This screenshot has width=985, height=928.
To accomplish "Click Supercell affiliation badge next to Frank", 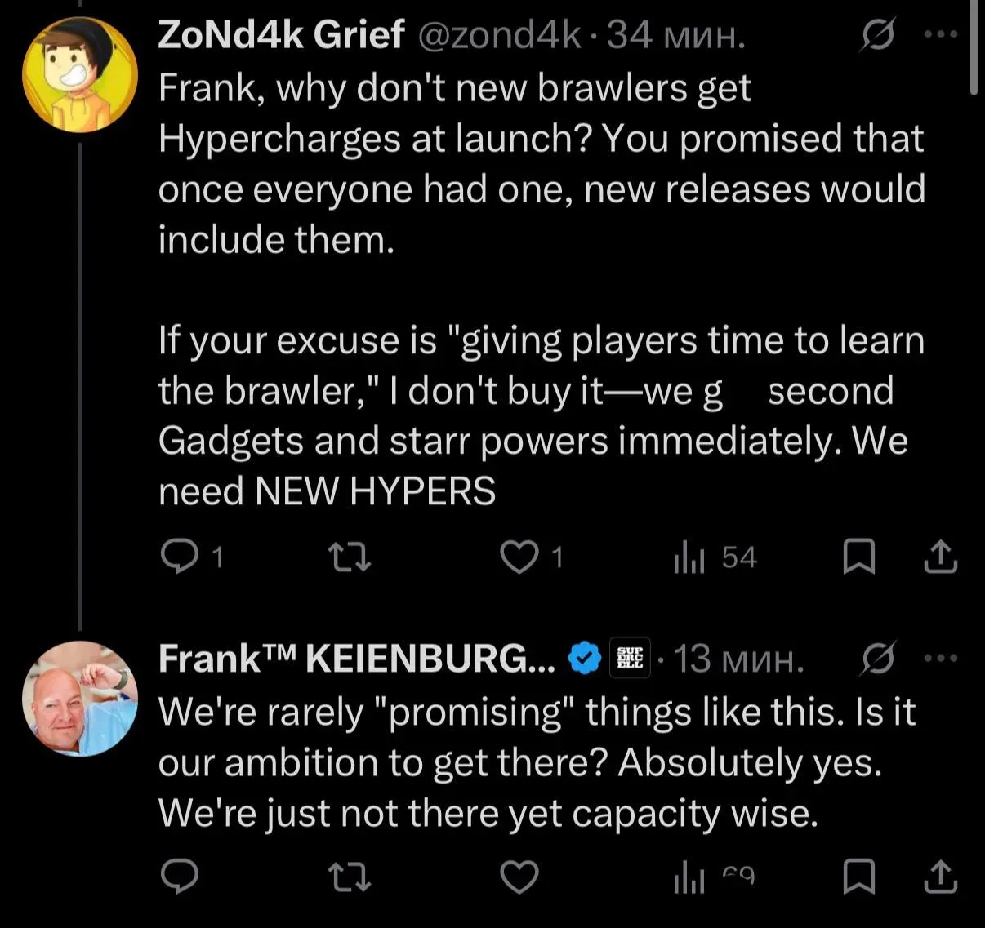I will (x=631, y=658).
